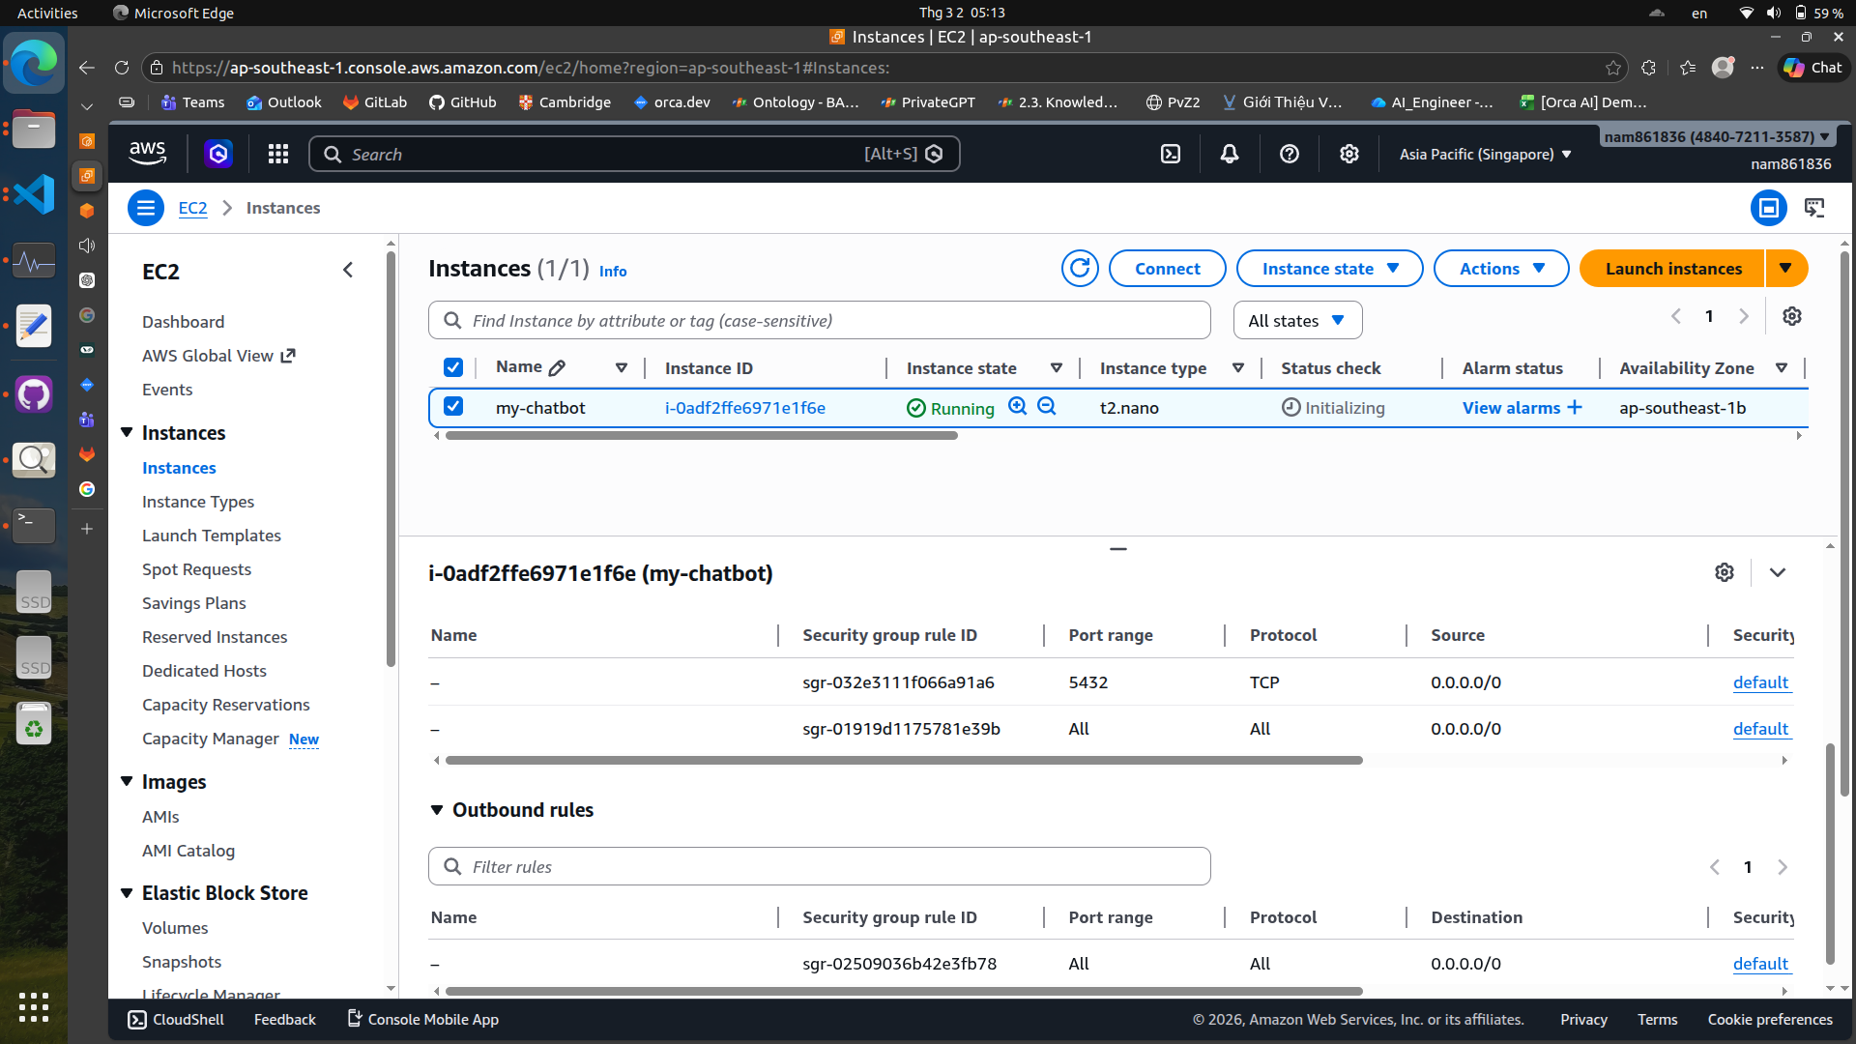1856x1044 pixels.
Task: Expand the Instance state dropdown
Action: click(x=1329, y=268)
